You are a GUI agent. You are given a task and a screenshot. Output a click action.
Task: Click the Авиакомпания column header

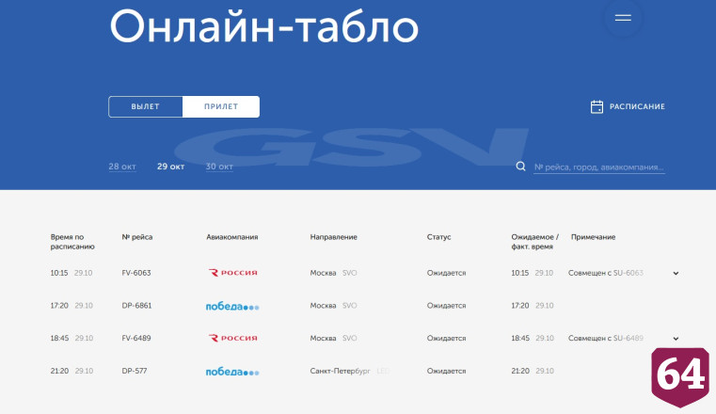(x=232, y=237)
